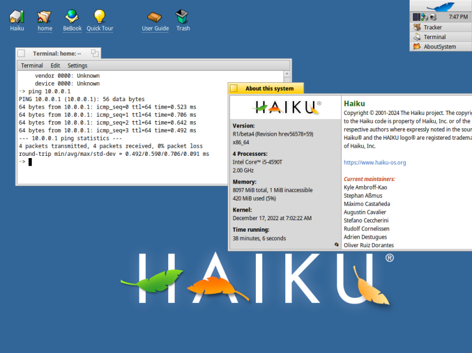Open the Deskbar blue leaf menu
The image size is (472, 353).
(x=441, y=6)
